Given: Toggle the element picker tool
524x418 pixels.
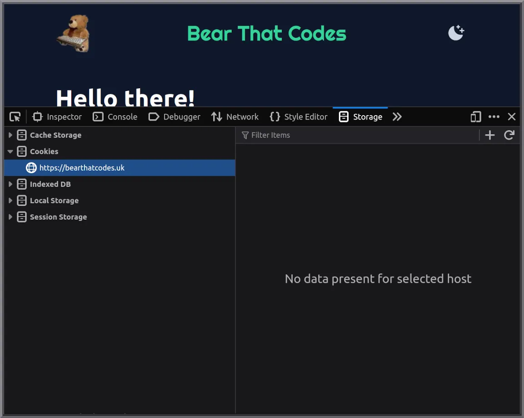Looking at the screenshot, I should [15, 117].
